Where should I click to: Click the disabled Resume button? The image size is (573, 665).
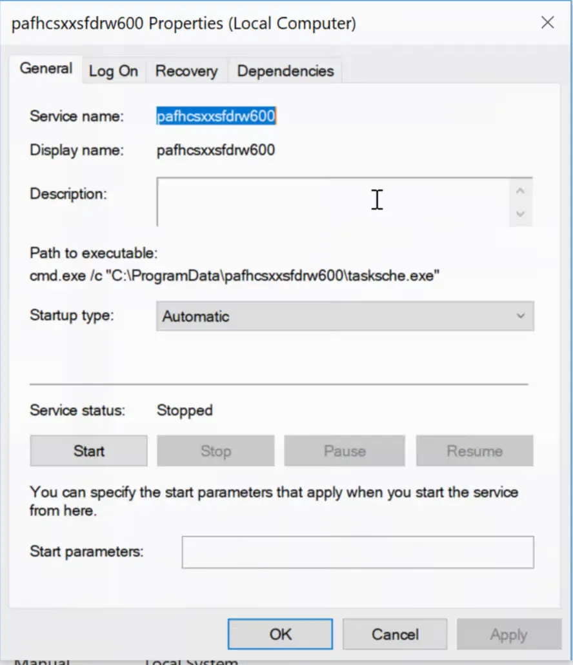click(474, 451)
